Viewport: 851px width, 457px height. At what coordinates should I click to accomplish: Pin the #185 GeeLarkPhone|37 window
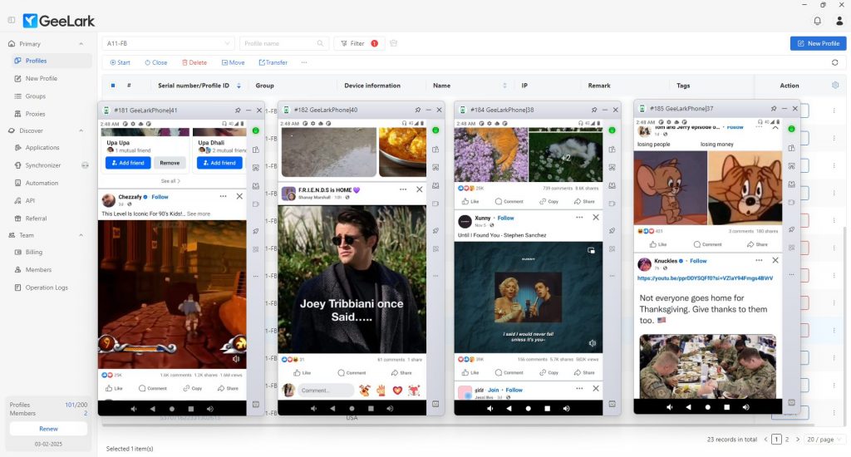point(774,109)
